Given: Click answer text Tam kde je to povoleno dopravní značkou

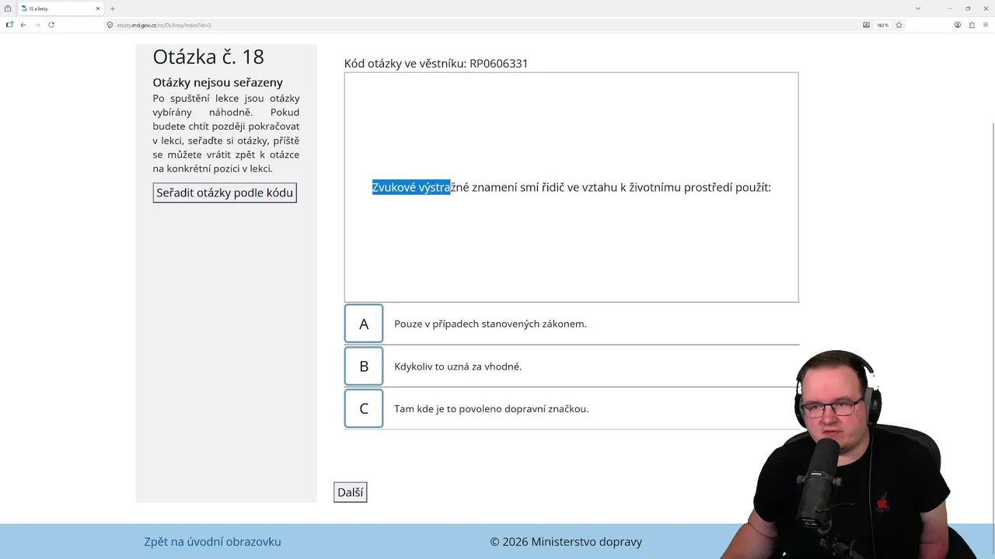Looking at the screenshot, I should [491, 408].
